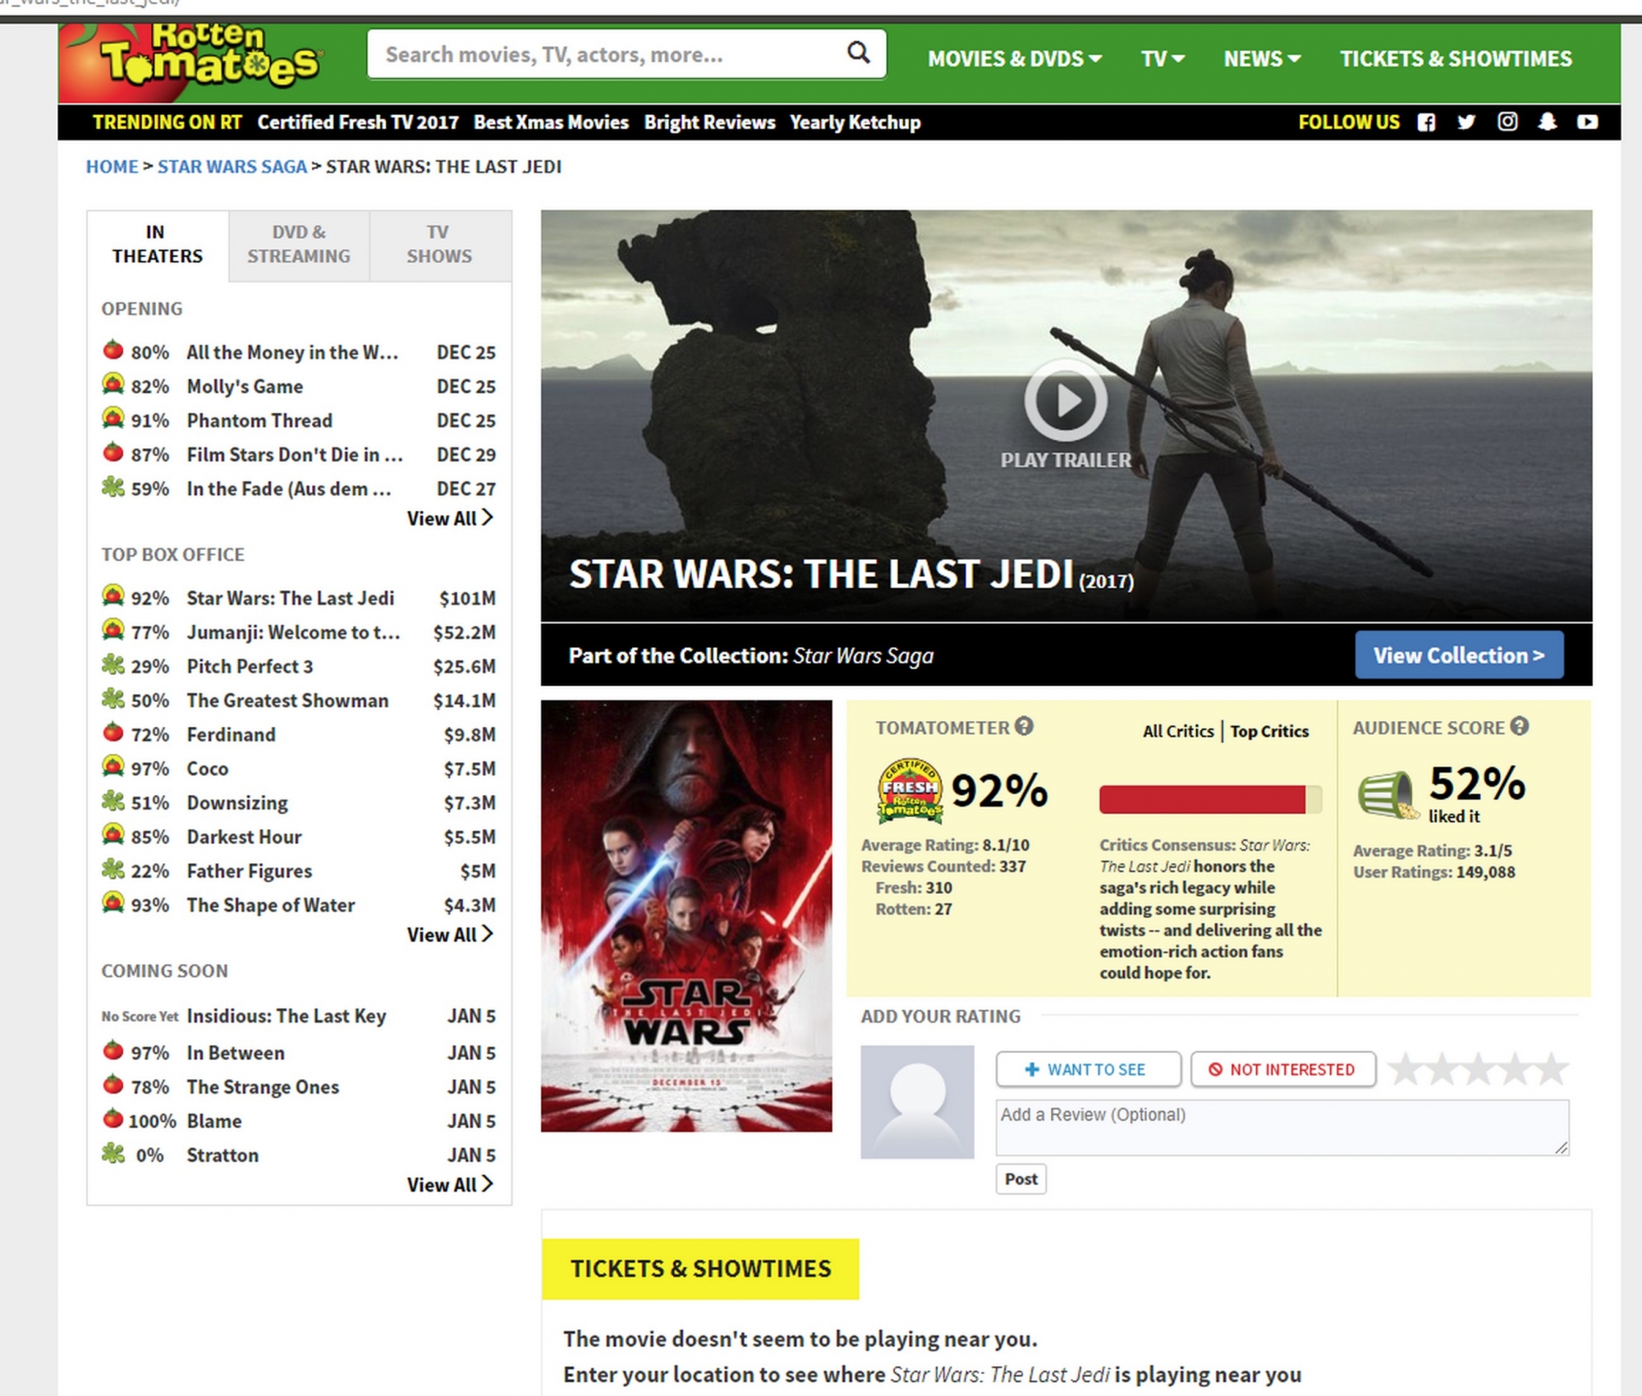1642x1396 pixels.
Task: Click the Last Jedi movie poster thumbnail
Action: pos(686,916)
